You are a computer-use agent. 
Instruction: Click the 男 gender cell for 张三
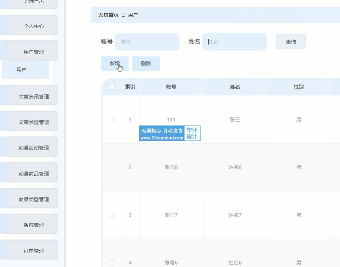click(299, 119)
